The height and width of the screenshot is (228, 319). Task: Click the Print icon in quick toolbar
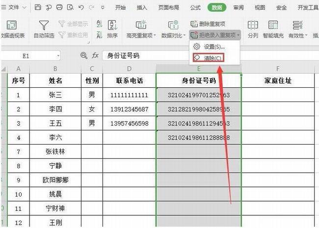coord(59,7)
